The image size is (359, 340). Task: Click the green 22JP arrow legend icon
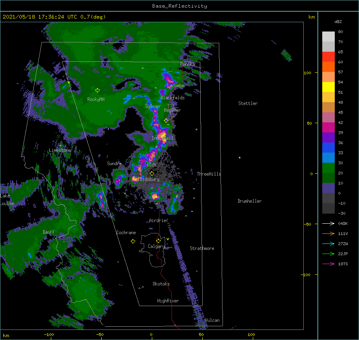tap(328, 254)
